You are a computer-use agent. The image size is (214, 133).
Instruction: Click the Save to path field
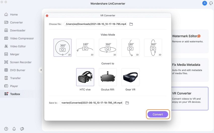(x=91, y=103)
